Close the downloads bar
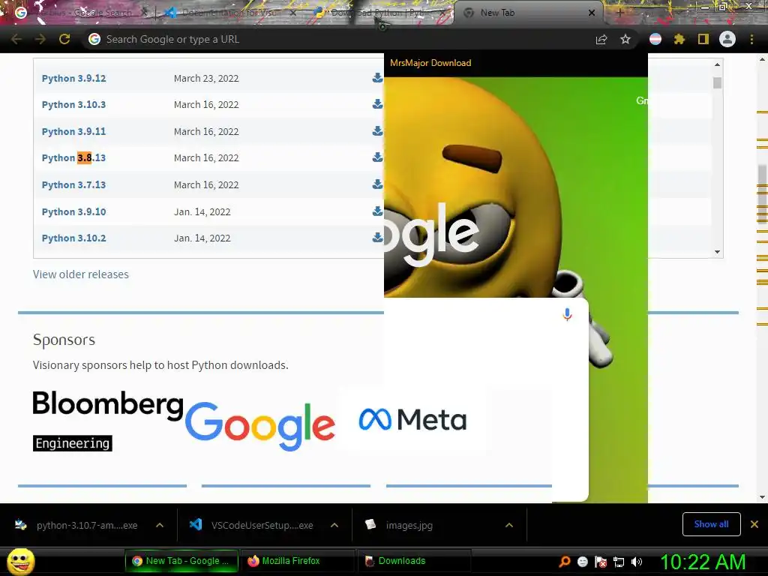The image size is (768, 576). [x=754, y=524]
